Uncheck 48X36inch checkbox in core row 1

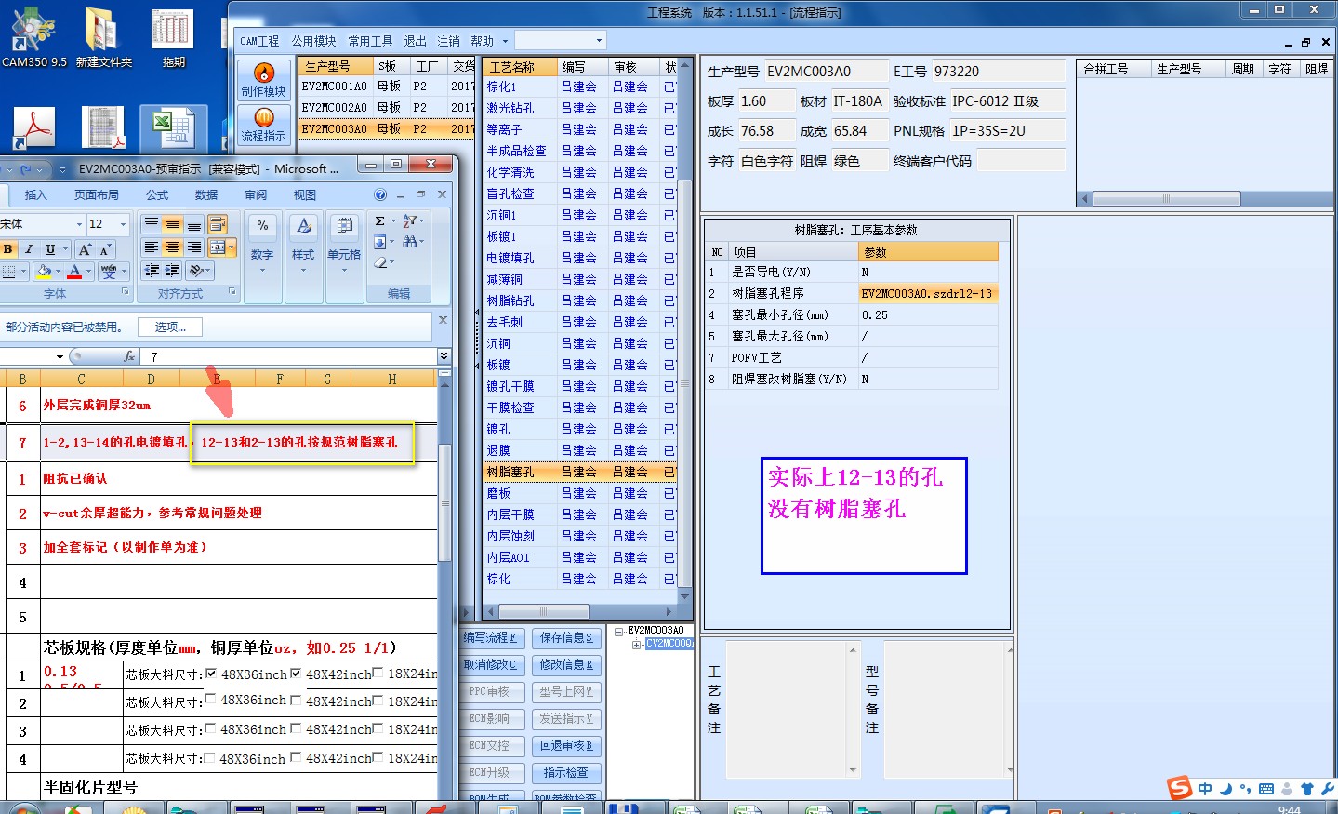211,674
